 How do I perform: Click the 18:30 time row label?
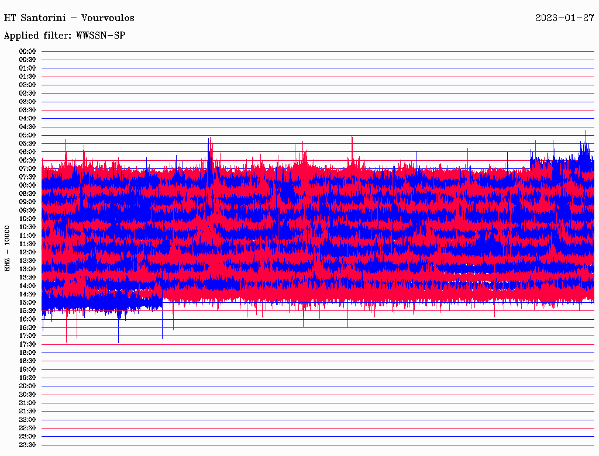point(27,361)
